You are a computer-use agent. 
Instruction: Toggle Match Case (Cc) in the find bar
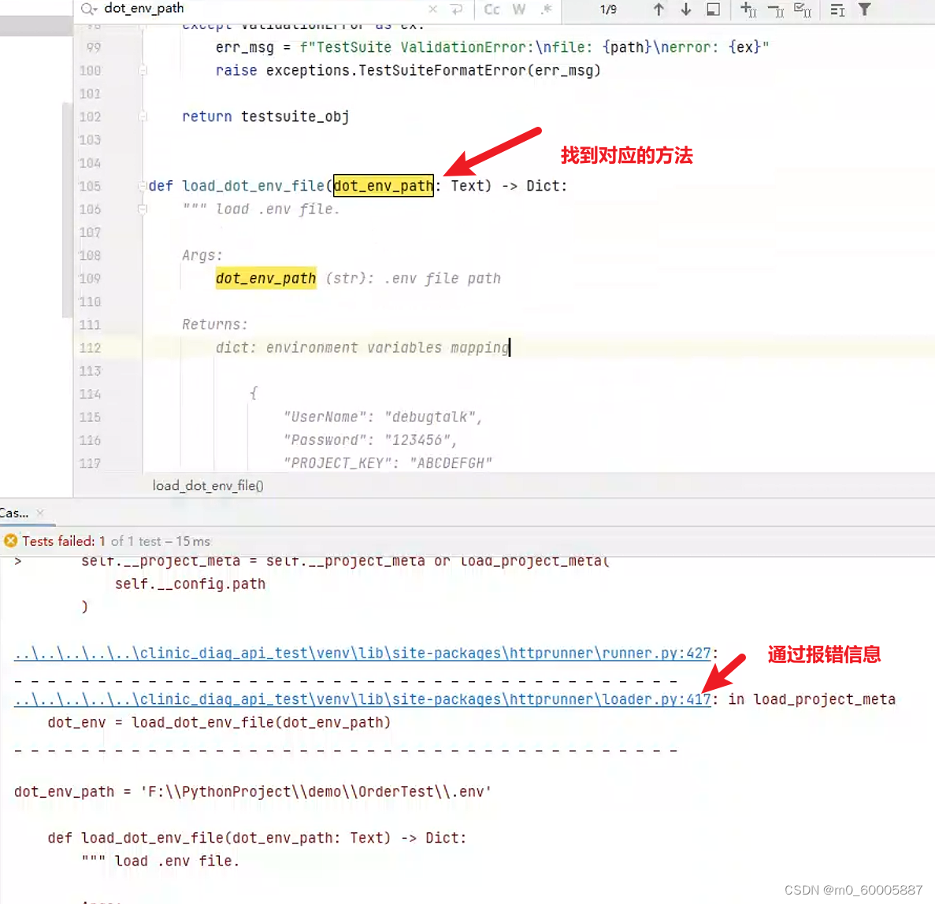[492, 10]
